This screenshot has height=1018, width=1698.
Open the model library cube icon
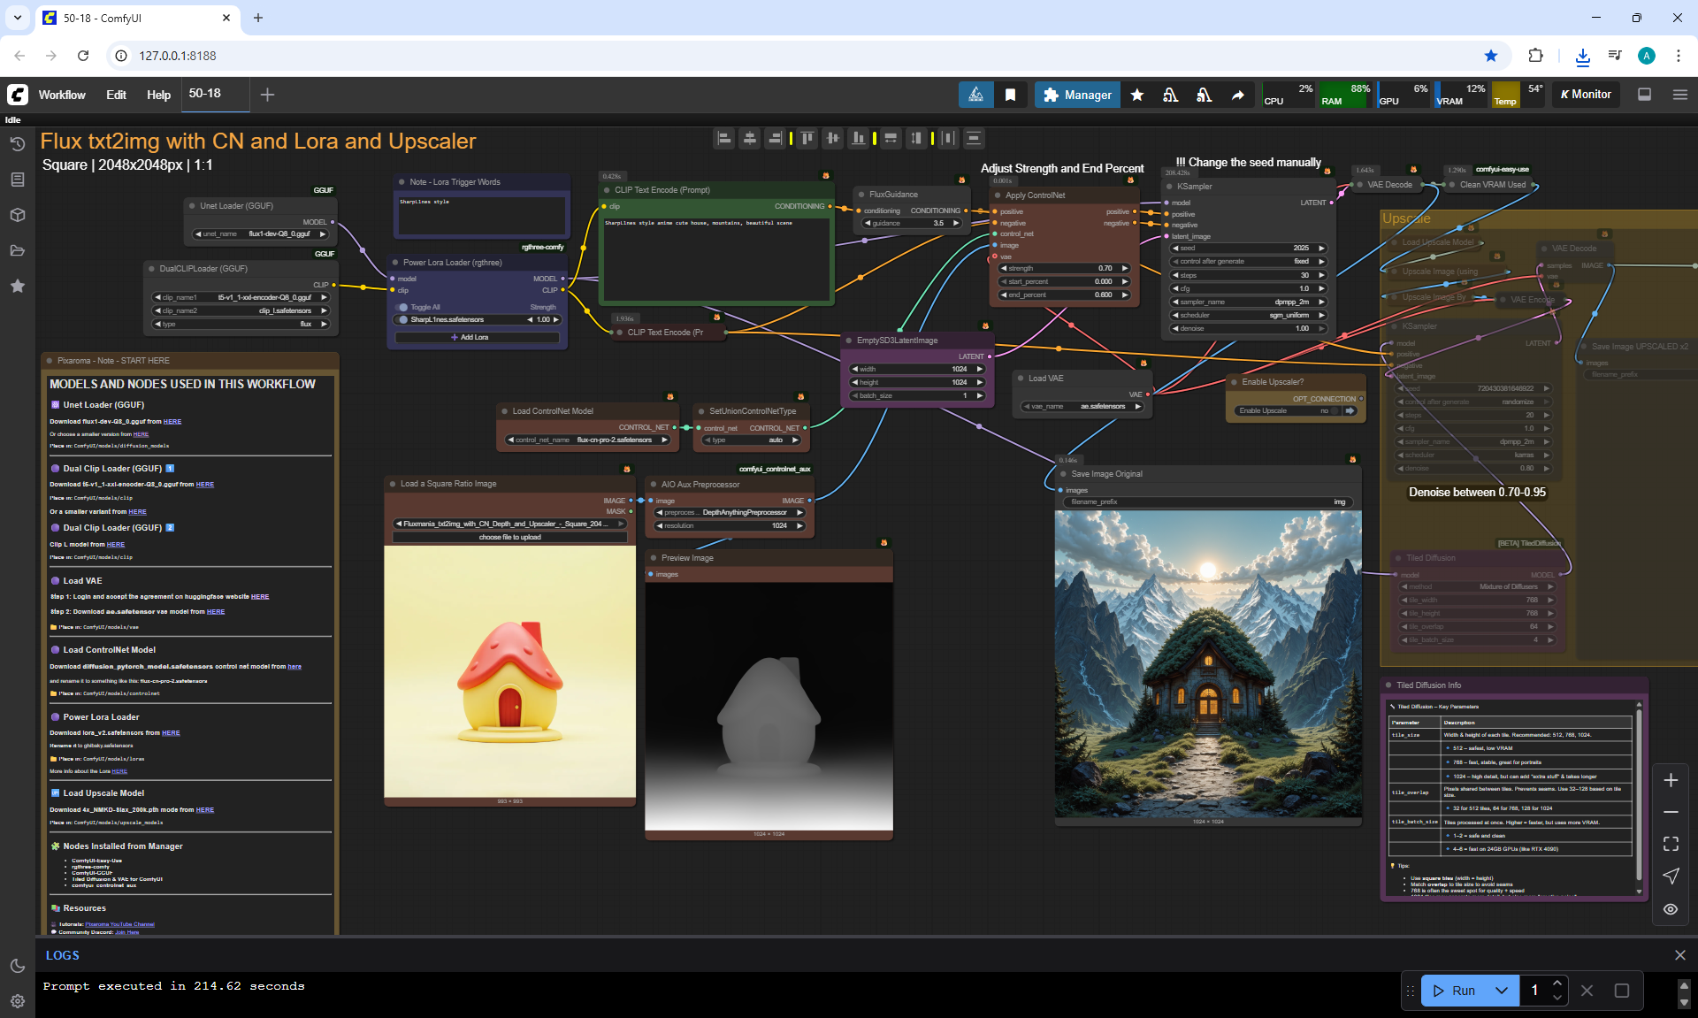[18, 215]
